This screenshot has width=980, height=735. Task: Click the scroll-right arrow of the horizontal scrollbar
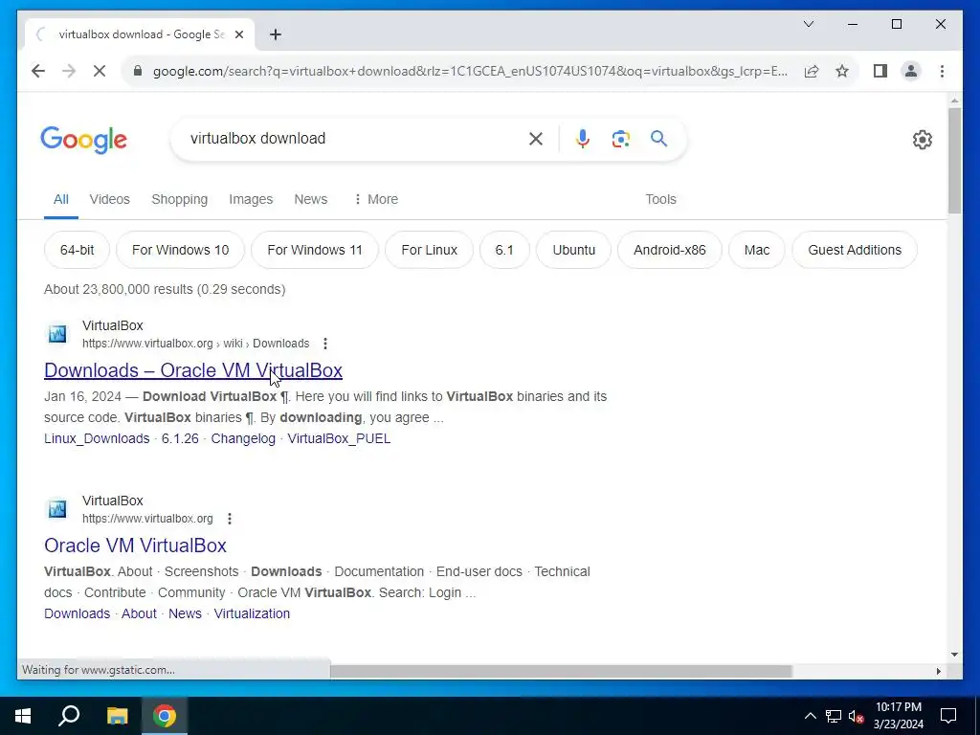pos(938,671)
